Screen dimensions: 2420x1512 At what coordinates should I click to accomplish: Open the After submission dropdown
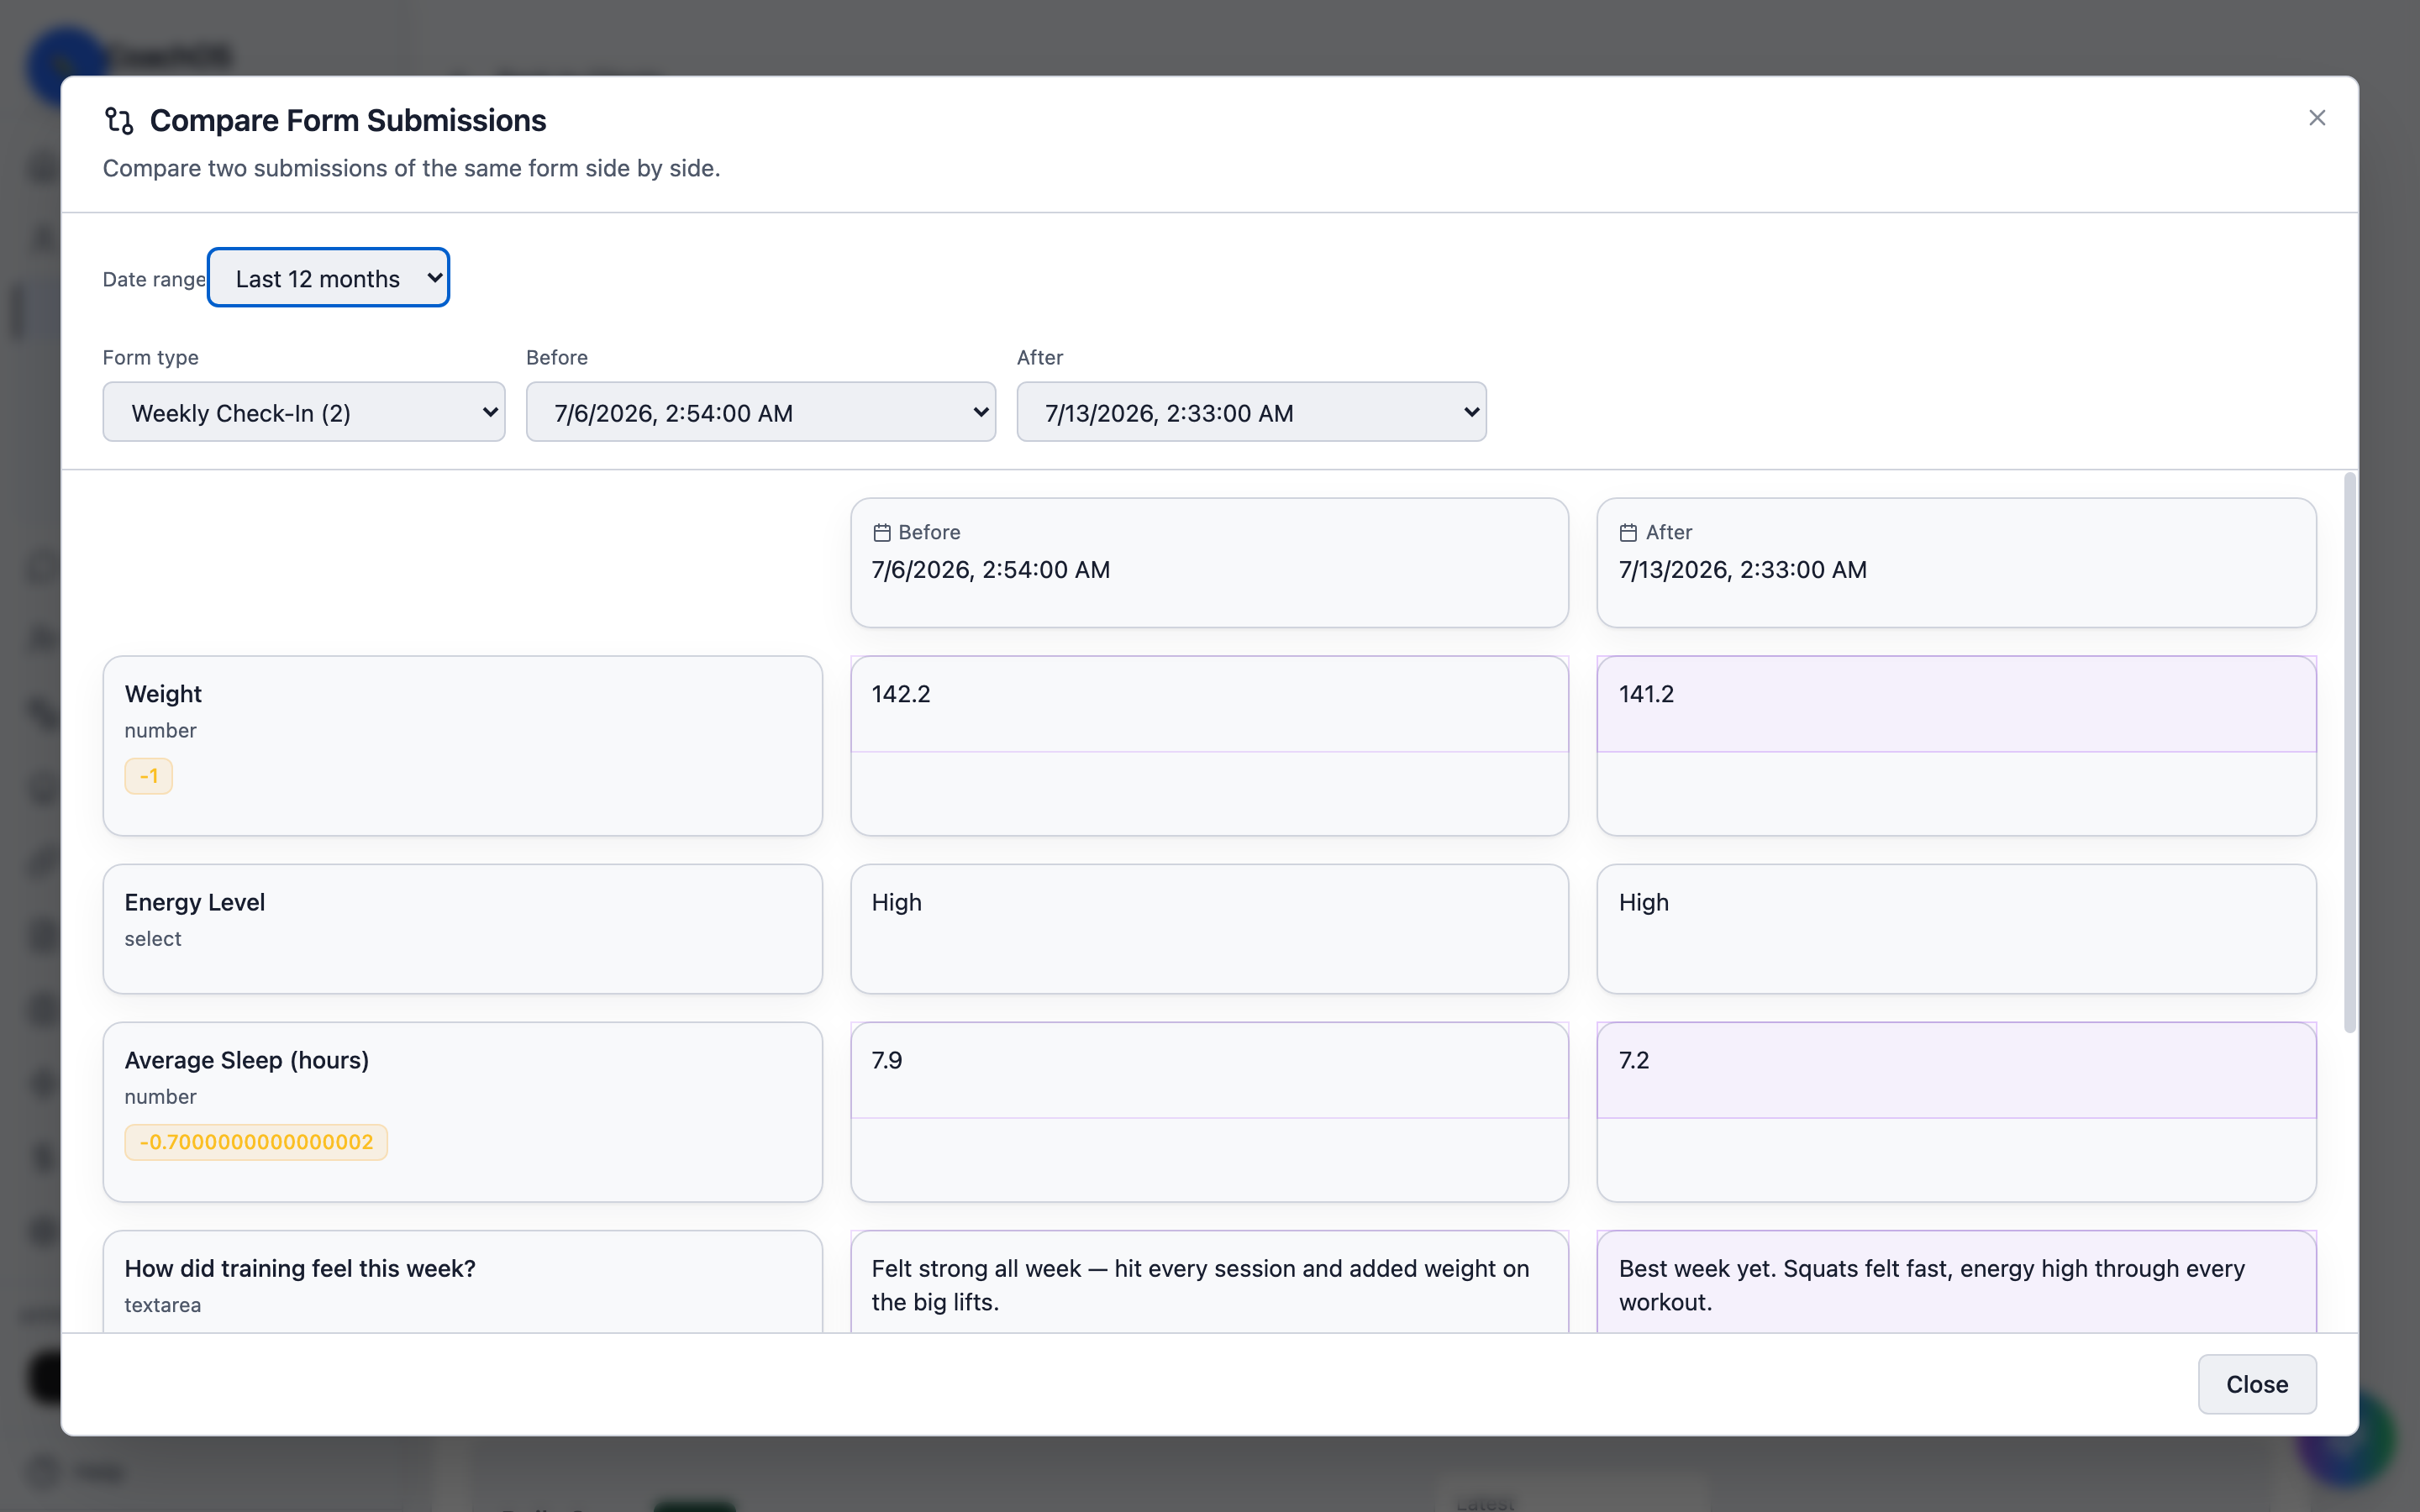(1251, 412)
